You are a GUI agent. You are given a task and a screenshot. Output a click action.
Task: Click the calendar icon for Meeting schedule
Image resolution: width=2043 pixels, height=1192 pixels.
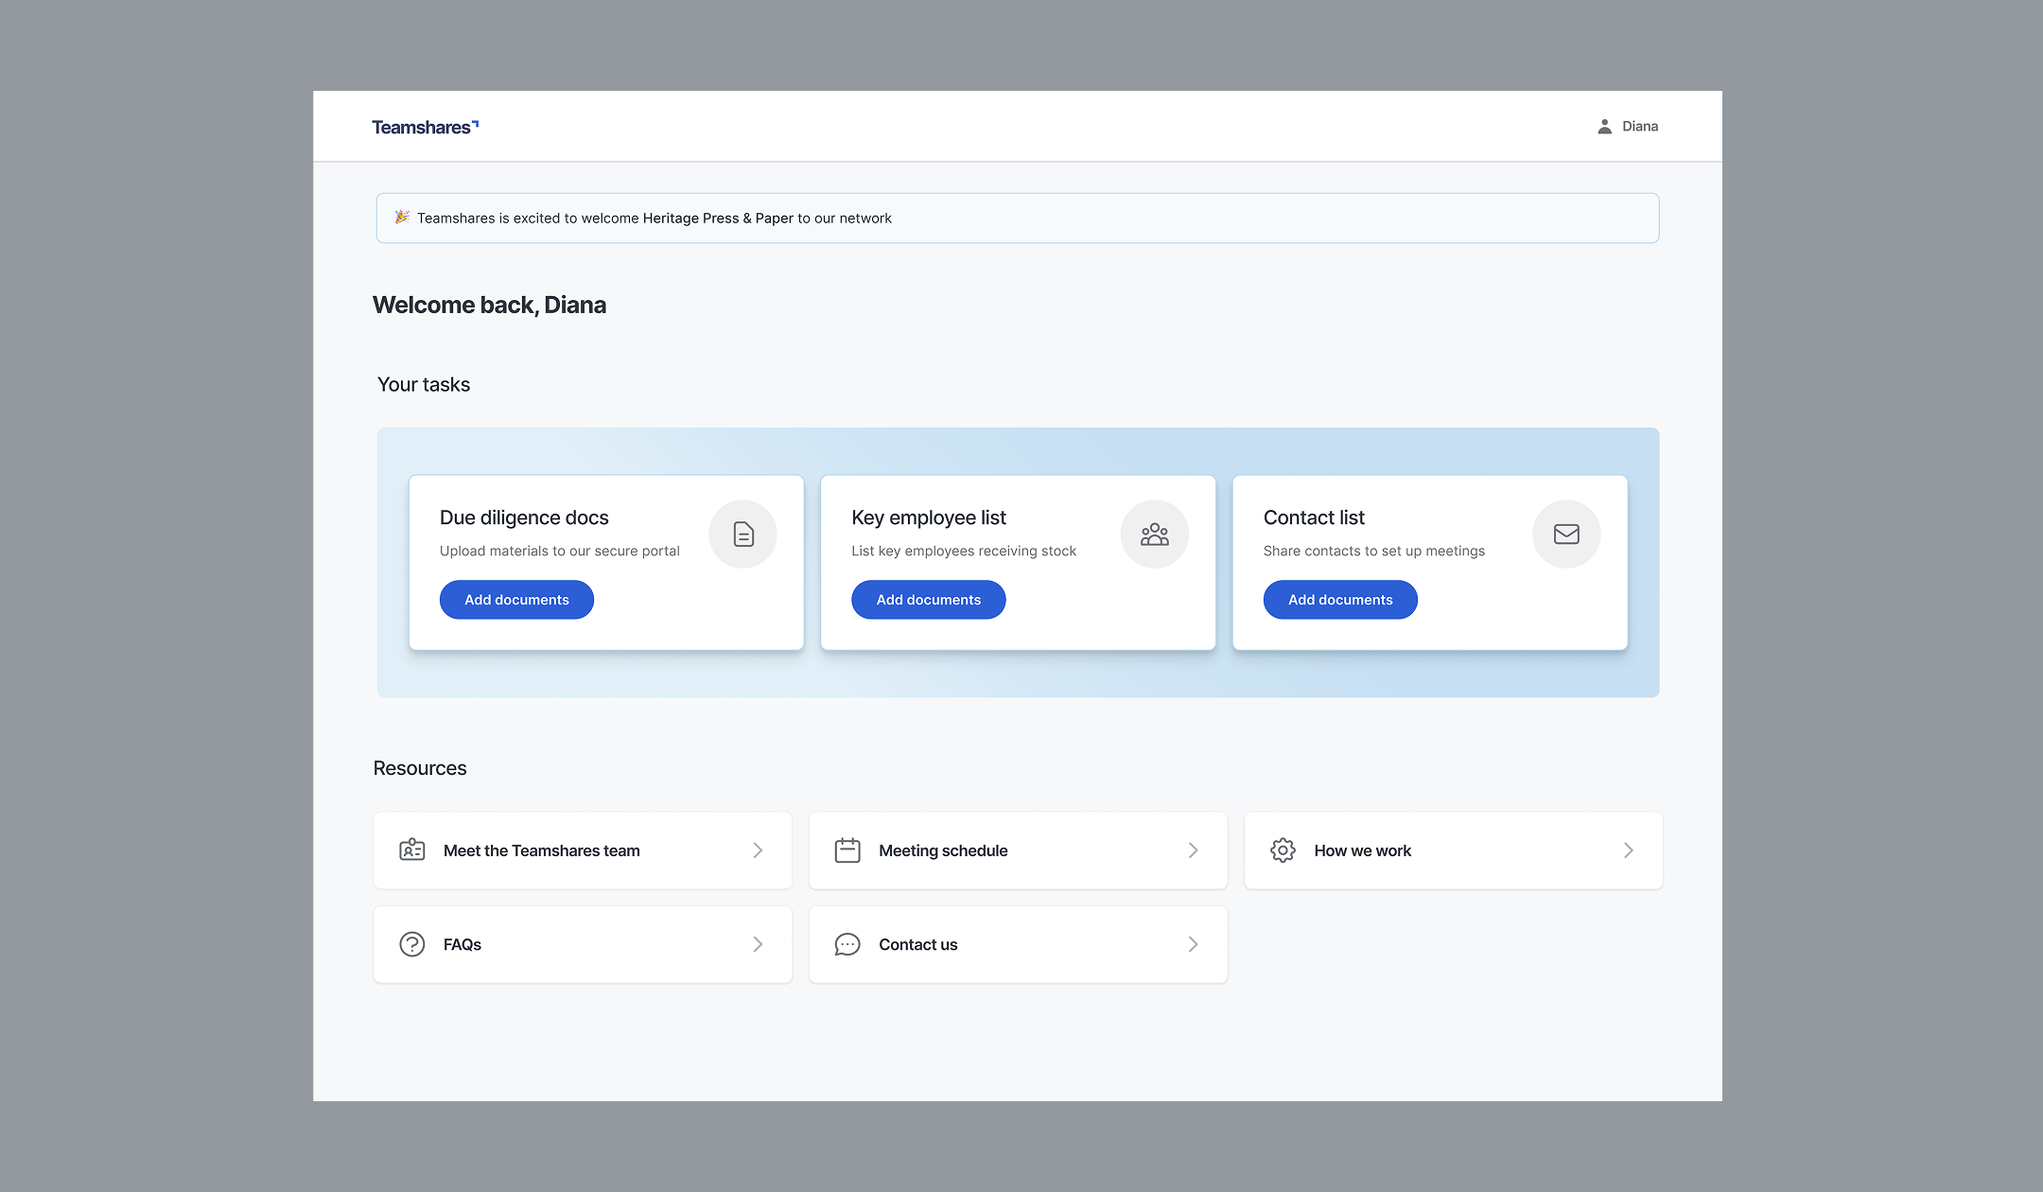click(x=847, y=850)
